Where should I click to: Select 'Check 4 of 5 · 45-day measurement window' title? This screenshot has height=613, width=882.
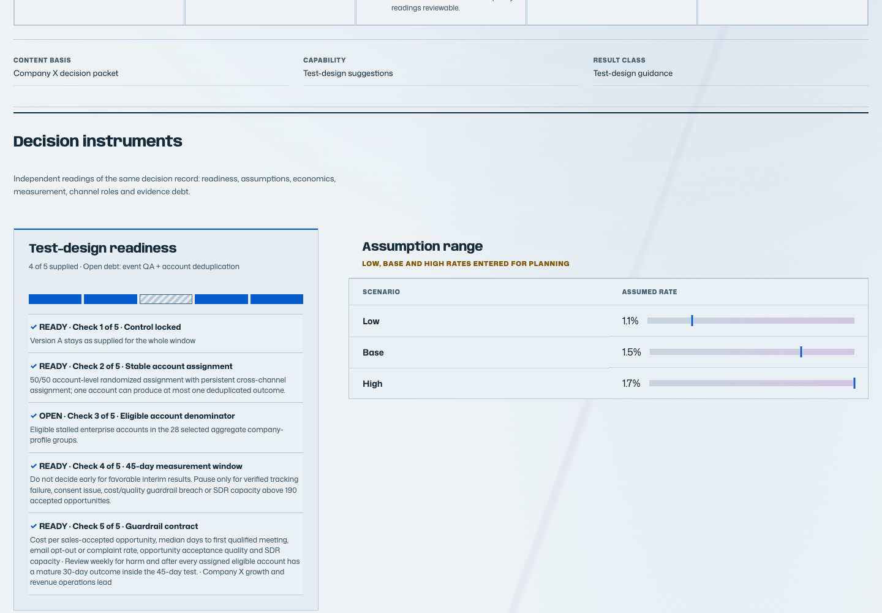pos(157,466)
